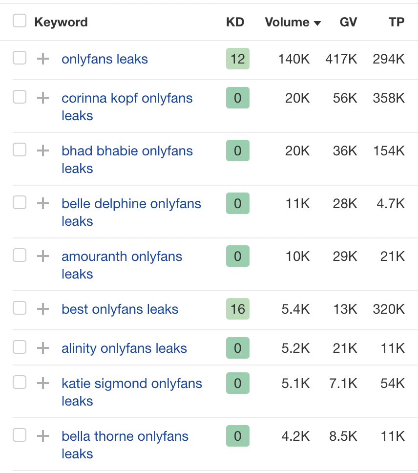
Task: Click the plus icon beside 'onlyfans leaks'
Action: pos(43,59)
